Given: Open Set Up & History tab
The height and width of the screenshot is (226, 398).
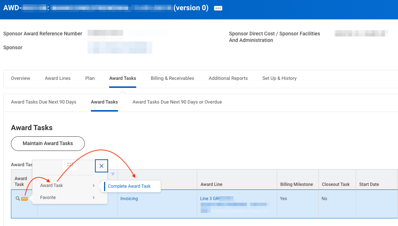Looking at the screenshot, I should point(279,78).
